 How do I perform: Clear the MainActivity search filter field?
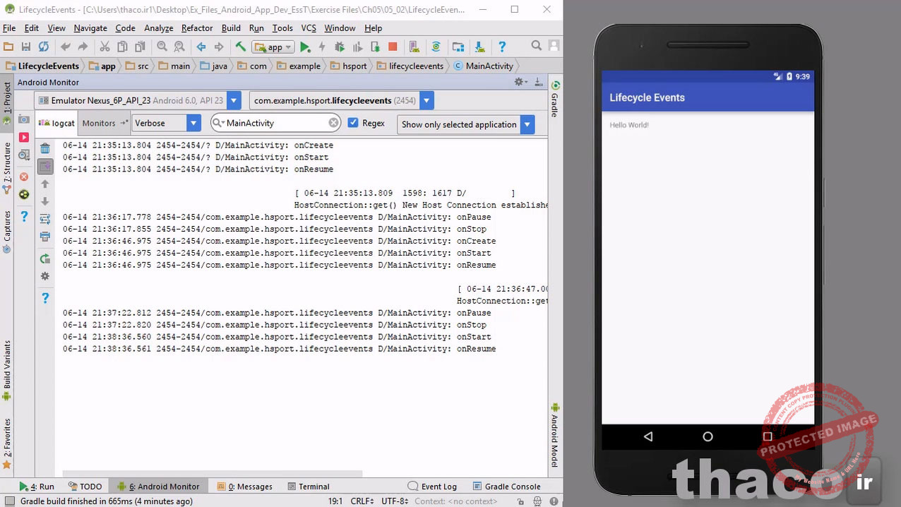coord(333,122)
